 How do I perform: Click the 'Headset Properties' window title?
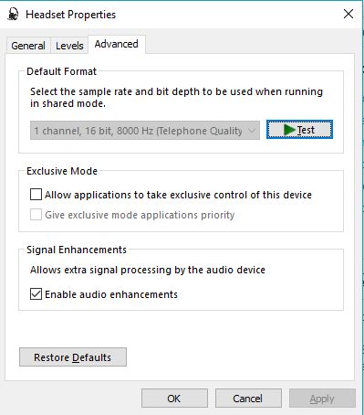pyautogui.click(x=70, y=15)
